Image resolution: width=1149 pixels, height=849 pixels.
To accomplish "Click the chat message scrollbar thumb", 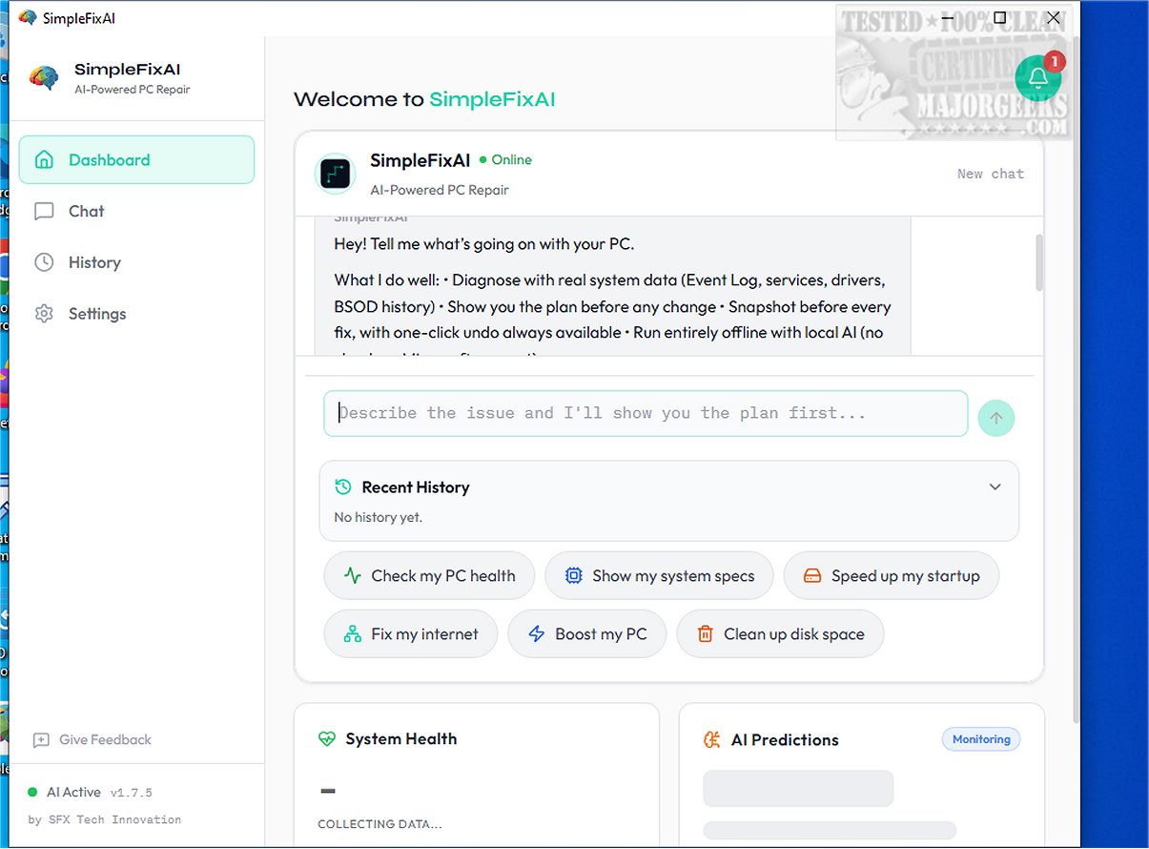I will click(1039, 261).
